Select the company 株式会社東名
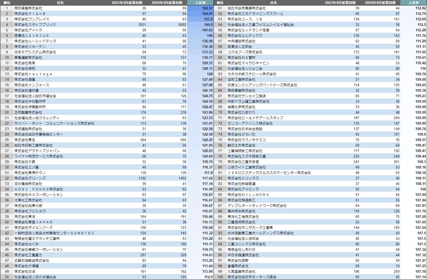The image size is (427, 280). point(25,140)
